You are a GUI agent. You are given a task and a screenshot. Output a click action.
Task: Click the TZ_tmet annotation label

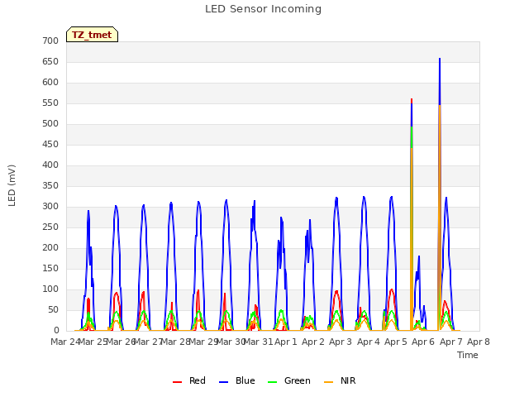[x=92, y=35]
